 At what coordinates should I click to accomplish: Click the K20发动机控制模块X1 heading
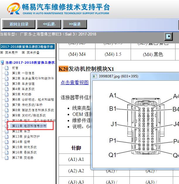click(x=86, y=69)
